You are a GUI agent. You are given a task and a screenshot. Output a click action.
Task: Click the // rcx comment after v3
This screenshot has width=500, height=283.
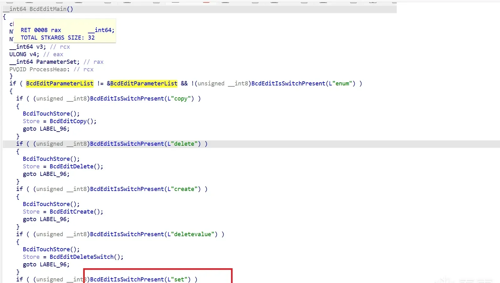click(60, 47)
